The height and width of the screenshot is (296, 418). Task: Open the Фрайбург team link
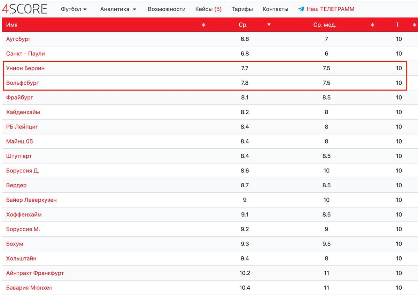[x=20, y=98]
